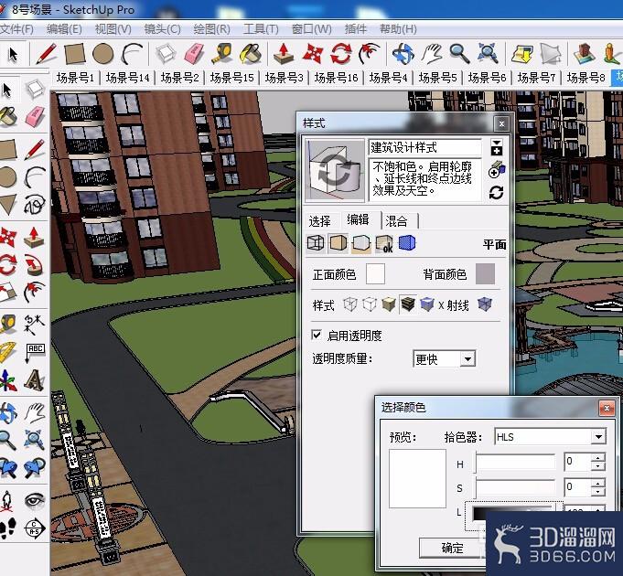The height and width of the screenshot is (576, 623).
Task: Click Create new style icon in Styles panel
Action: click(496, 172)
